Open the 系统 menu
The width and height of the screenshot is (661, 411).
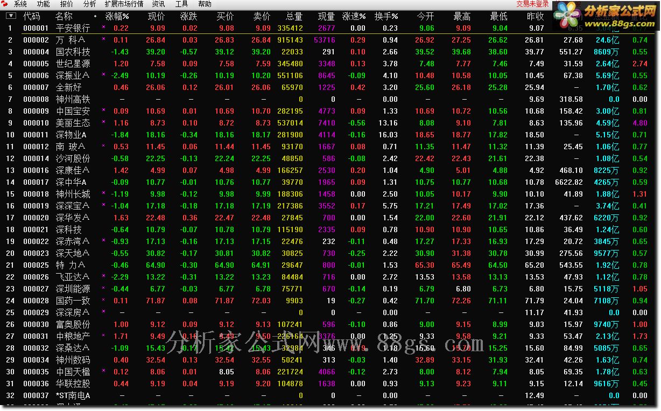(20, 4)
